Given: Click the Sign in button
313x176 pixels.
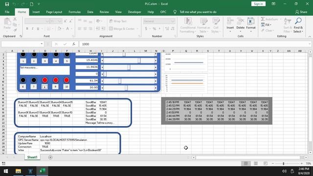Looking at the screenshot, I should pyautogui.click(x=258, y=4).
